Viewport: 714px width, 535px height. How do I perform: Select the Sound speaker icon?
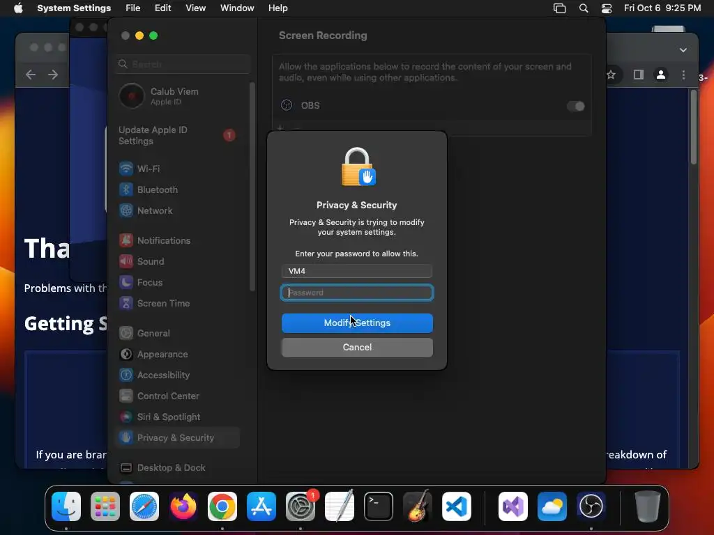pyautogui.click(x=126, y=262)
